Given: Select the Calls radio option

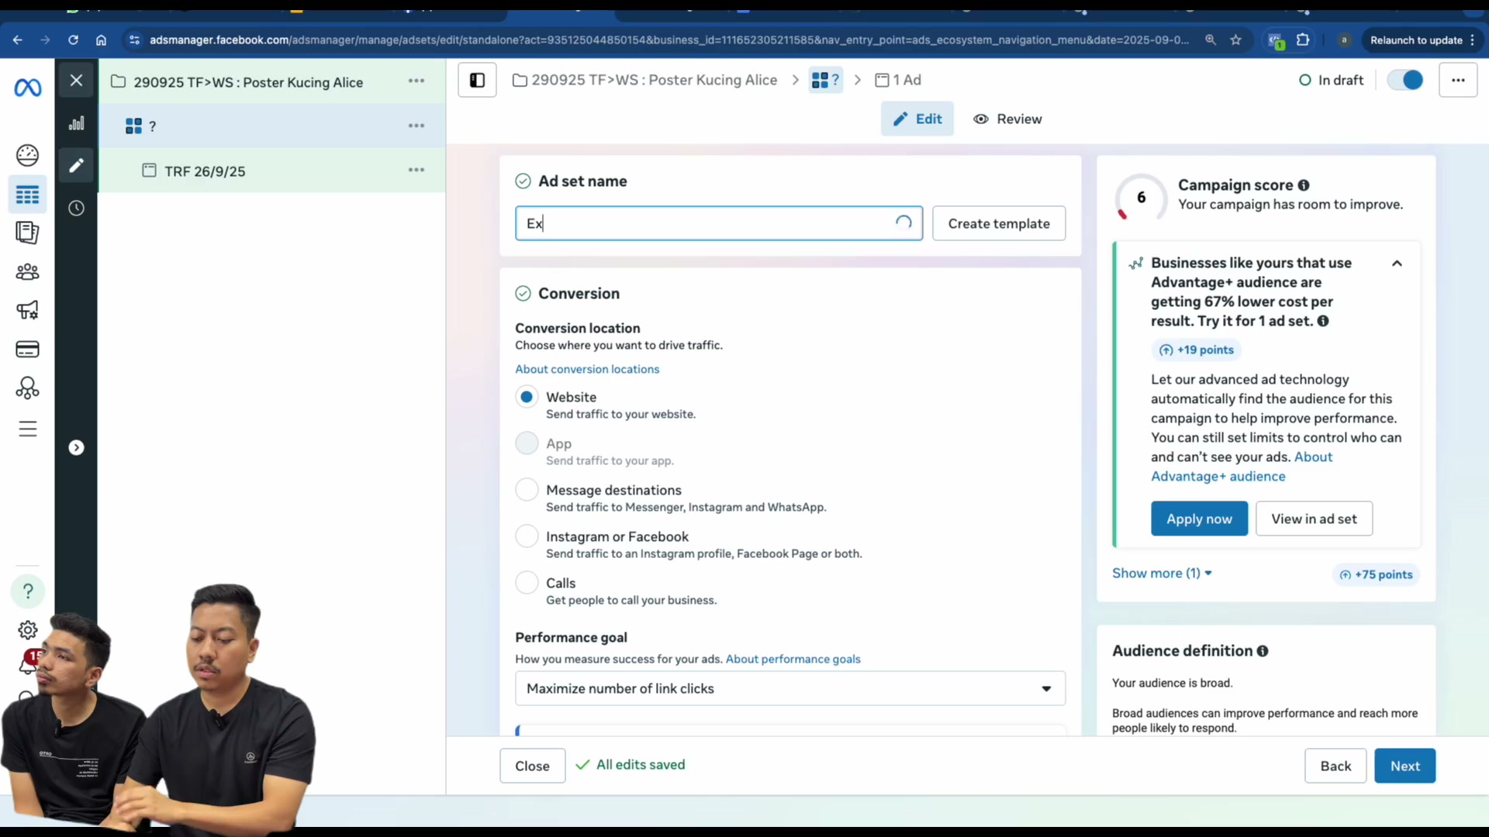Looking at the screenshot, I should (x=527, y=583).
